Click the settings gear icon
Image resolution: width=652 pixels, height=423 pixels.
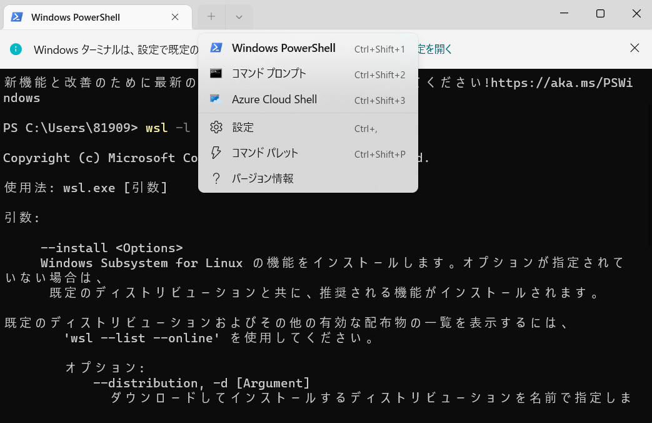coord(216,127)
